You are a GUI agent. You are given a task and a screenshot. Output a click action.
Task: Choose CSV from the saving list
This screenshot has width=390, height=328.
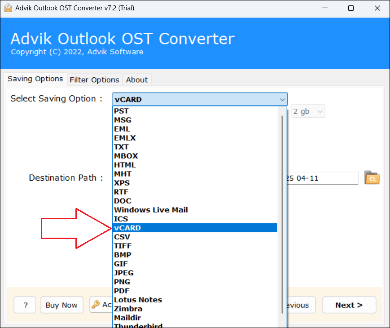click(195, 237)
